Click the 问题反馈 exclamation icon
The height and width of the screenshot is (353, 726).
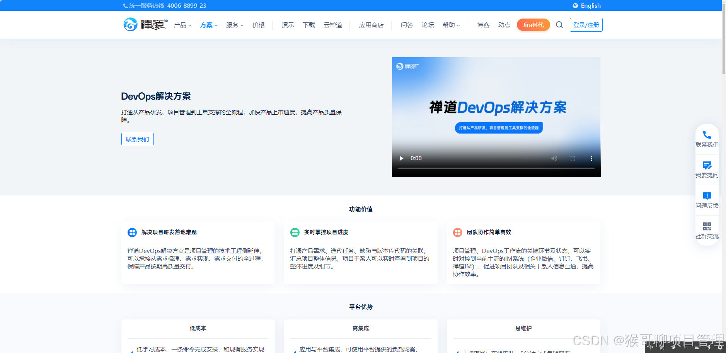click(x=707, y=196)
